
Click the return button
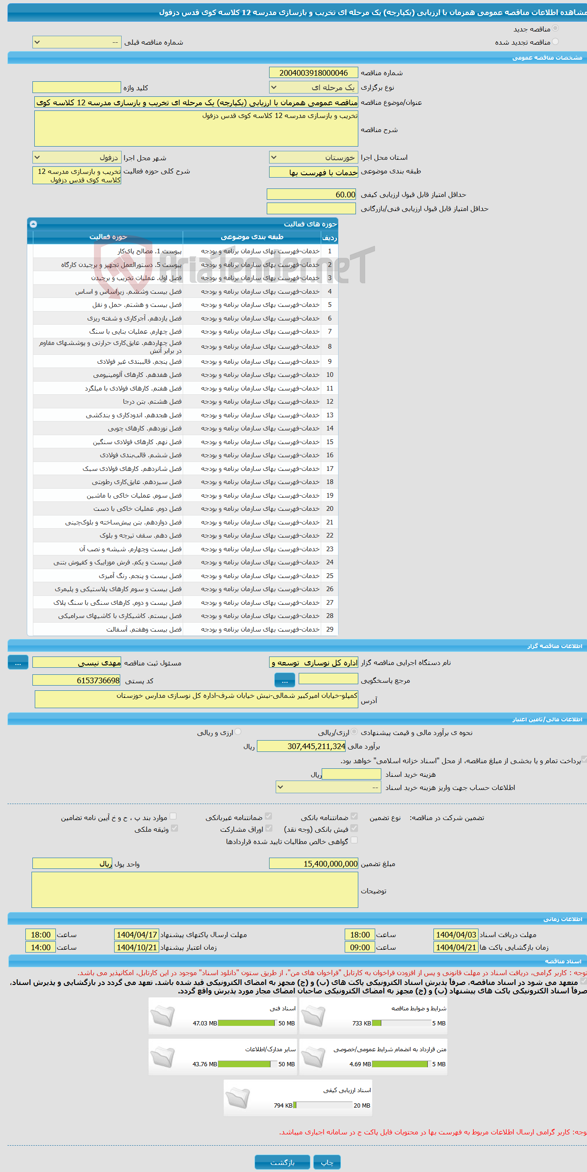pos(282,1162)
